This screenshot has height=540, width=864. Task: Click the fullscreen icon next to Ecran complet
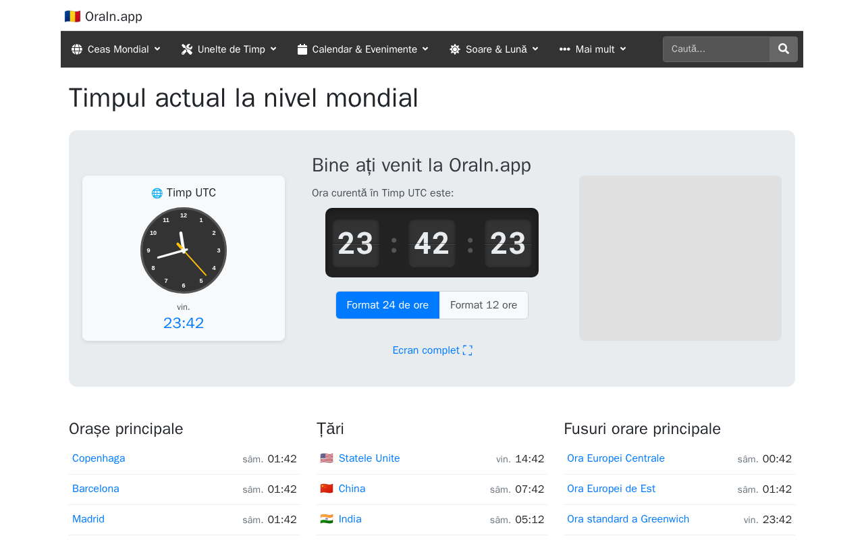click(x=468, y=350)
